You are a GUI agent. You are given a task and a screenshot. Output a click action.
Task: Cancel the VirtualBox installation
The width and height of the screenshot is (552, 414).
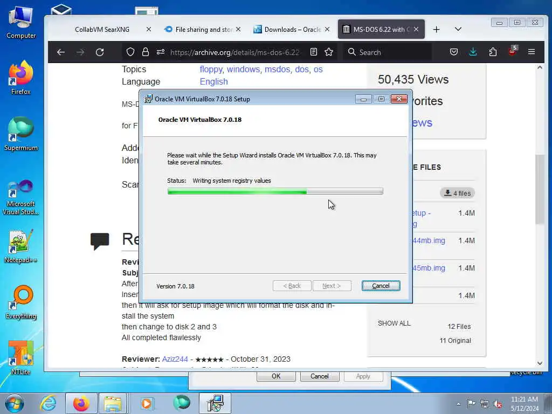click(x=381, y=286)
